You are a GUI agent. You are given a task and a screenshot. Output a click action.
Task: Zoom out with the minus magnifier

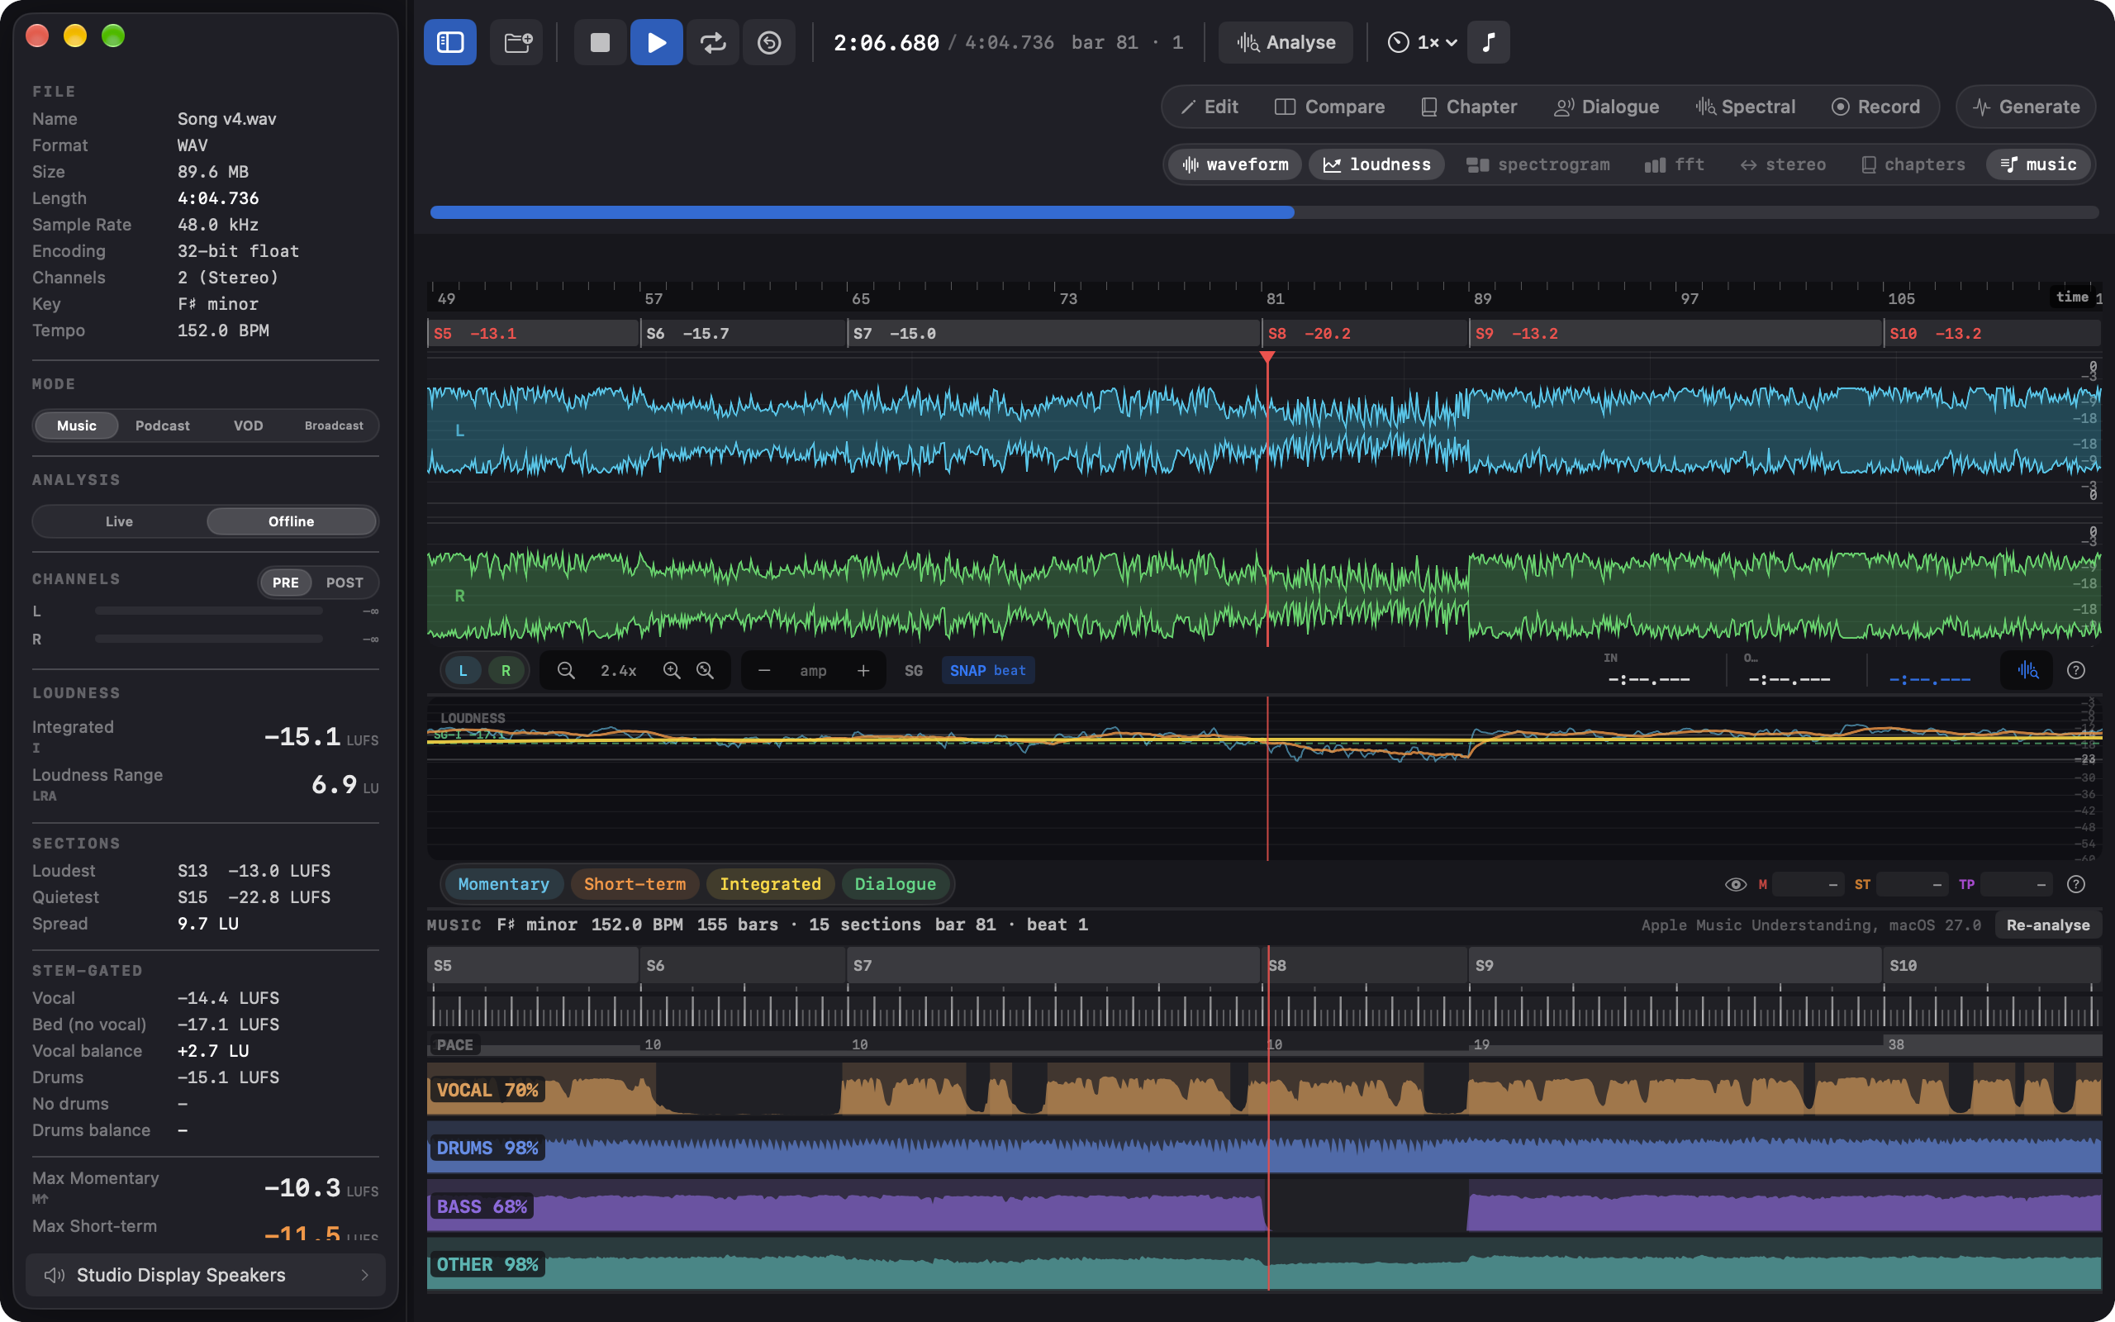pyautogui.click(x=566, y=671)
